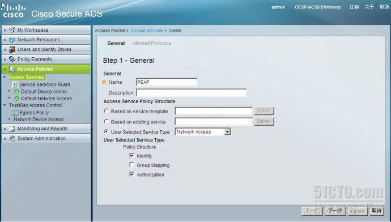Click the My Workspace icon
This screenshot has height=222, width=391.
coord(12,30)
